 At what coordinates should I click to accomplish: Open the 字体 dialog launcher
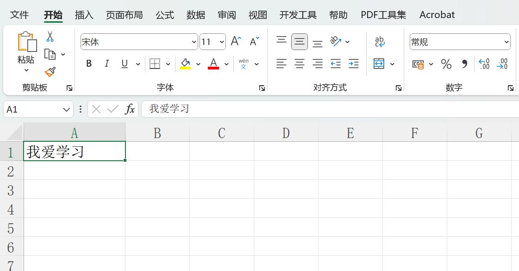click(x=262, y=88)
